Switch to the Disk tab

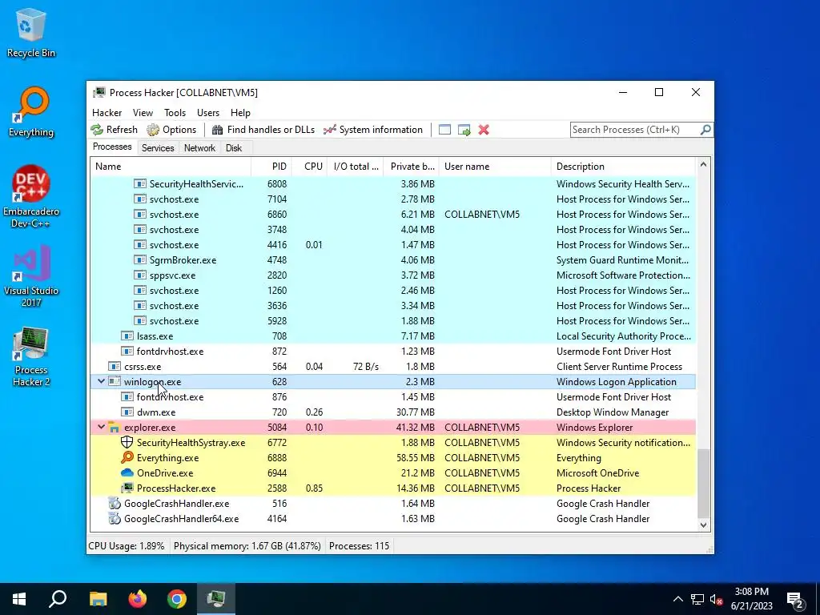click(x=234, y=148)
